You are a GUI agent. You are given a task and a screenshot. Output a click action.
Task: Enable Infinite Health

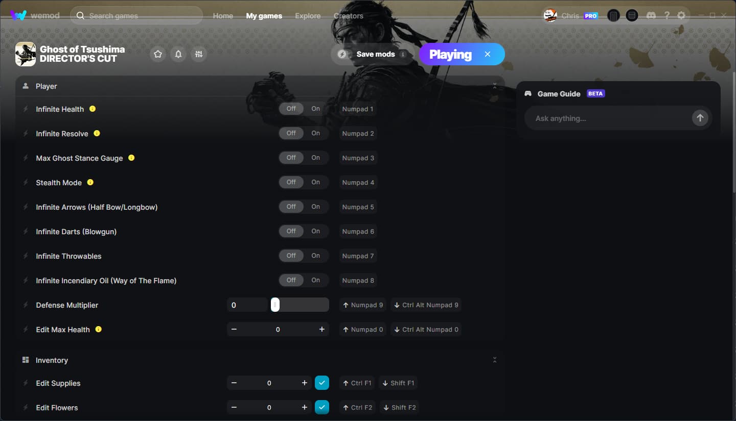pyautogui.click(x=315, y=108)
